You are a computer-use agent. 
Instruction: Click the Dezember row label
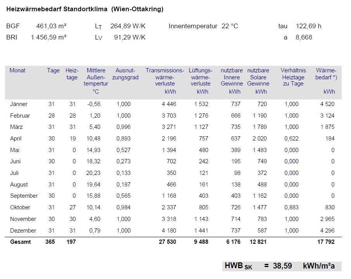tap(23, 231)
